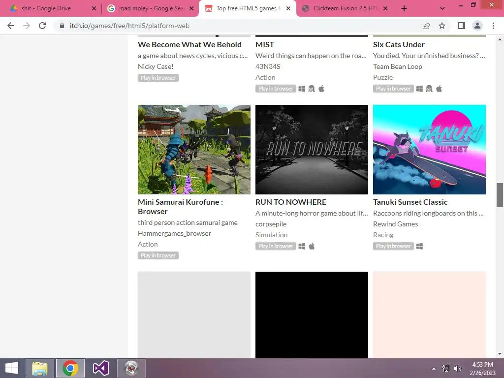This screenshot has height=378, width=504.
Task: Open Mini Samurai Kurofune : Browser title
Action: [x=180, y=207]
